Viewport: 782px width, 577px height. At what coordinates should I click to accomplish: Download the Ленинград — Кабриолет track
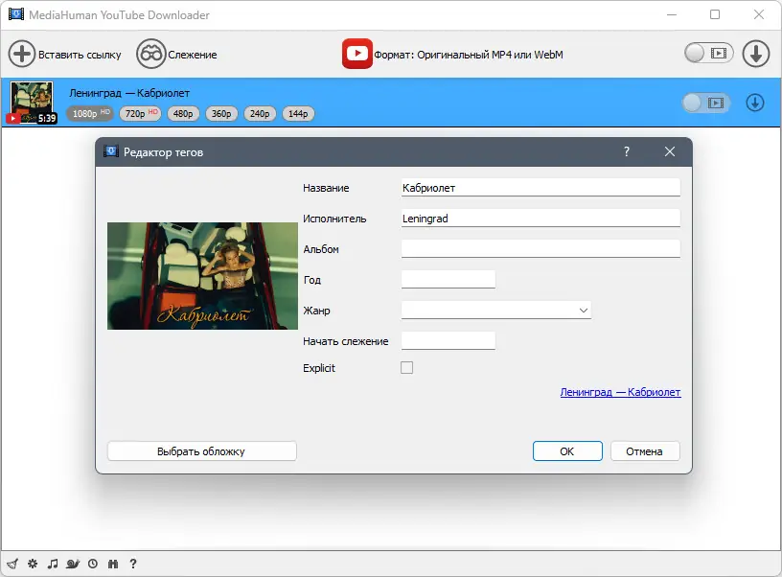[x=755, y=103]
